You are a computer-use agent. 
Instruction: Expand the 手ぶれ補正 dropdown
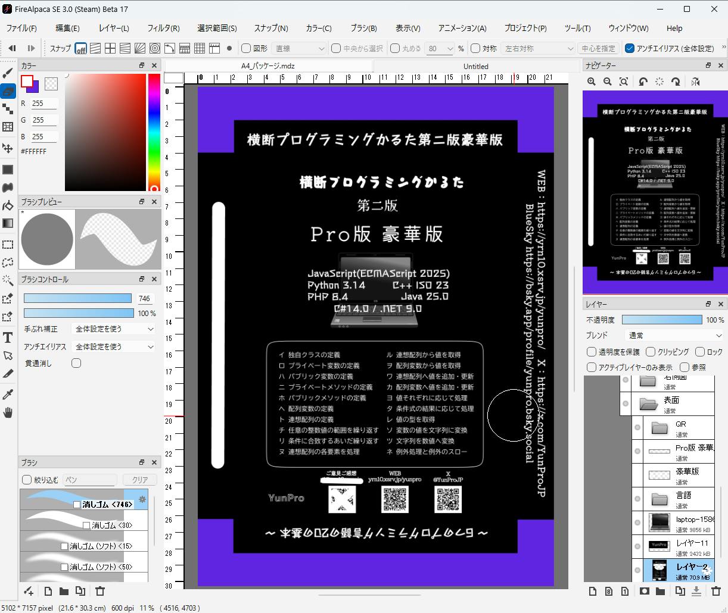coord(114,329)
